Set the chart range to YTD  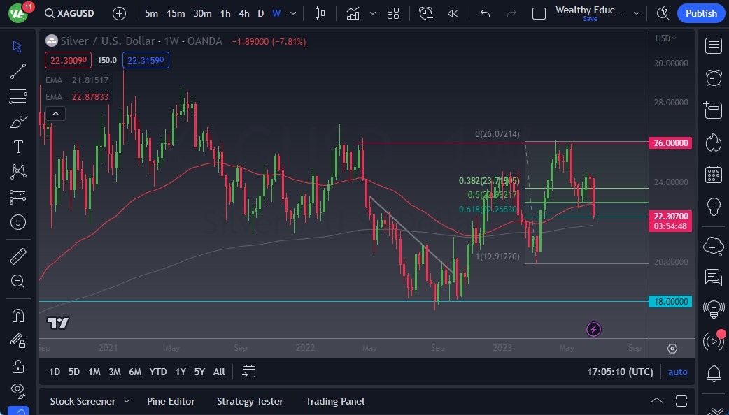click(157, 372)
